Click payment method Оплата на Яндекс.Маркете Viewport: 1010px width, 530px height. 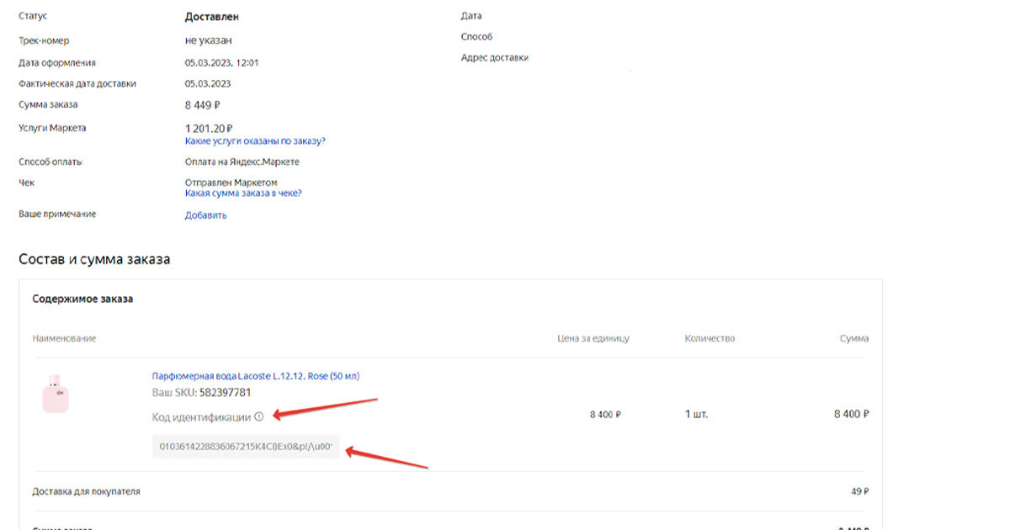pos(242,162)
